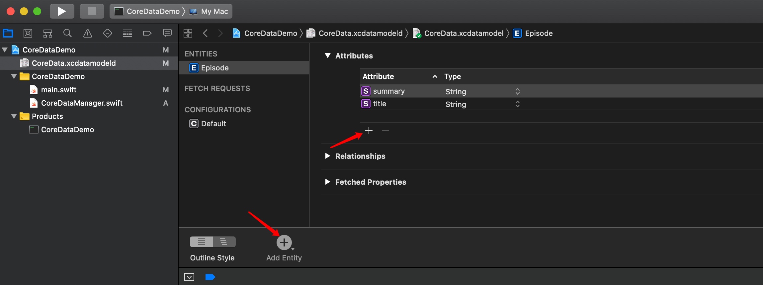Click the S icon for title
Viewport: 763px width, 285px height.
pyautogui.click(x=366, y=104)
